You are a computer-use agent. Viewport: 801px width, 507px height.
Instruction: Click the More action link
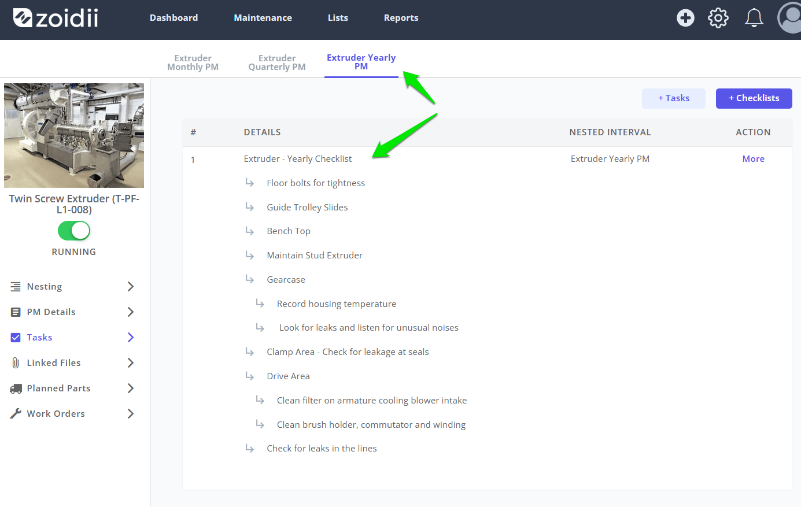click(x=753, y=159)
